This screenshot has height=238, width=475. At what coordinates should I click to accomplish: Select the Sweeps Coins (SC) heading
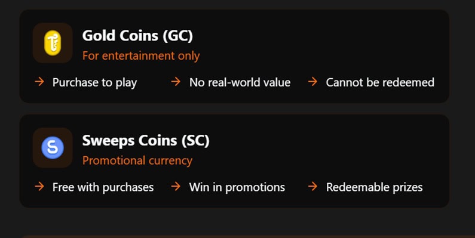tap(146, 141)
